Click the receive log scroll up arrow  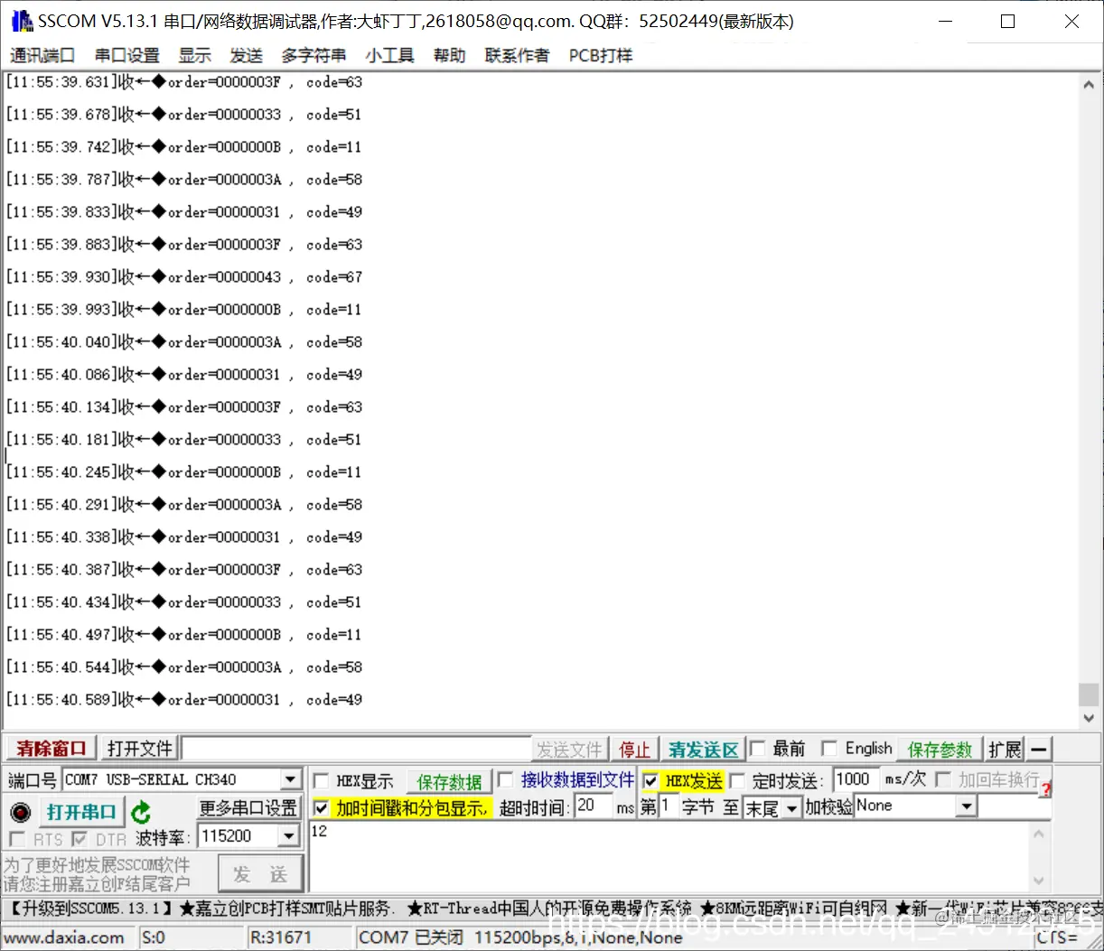coord(1089,84)
